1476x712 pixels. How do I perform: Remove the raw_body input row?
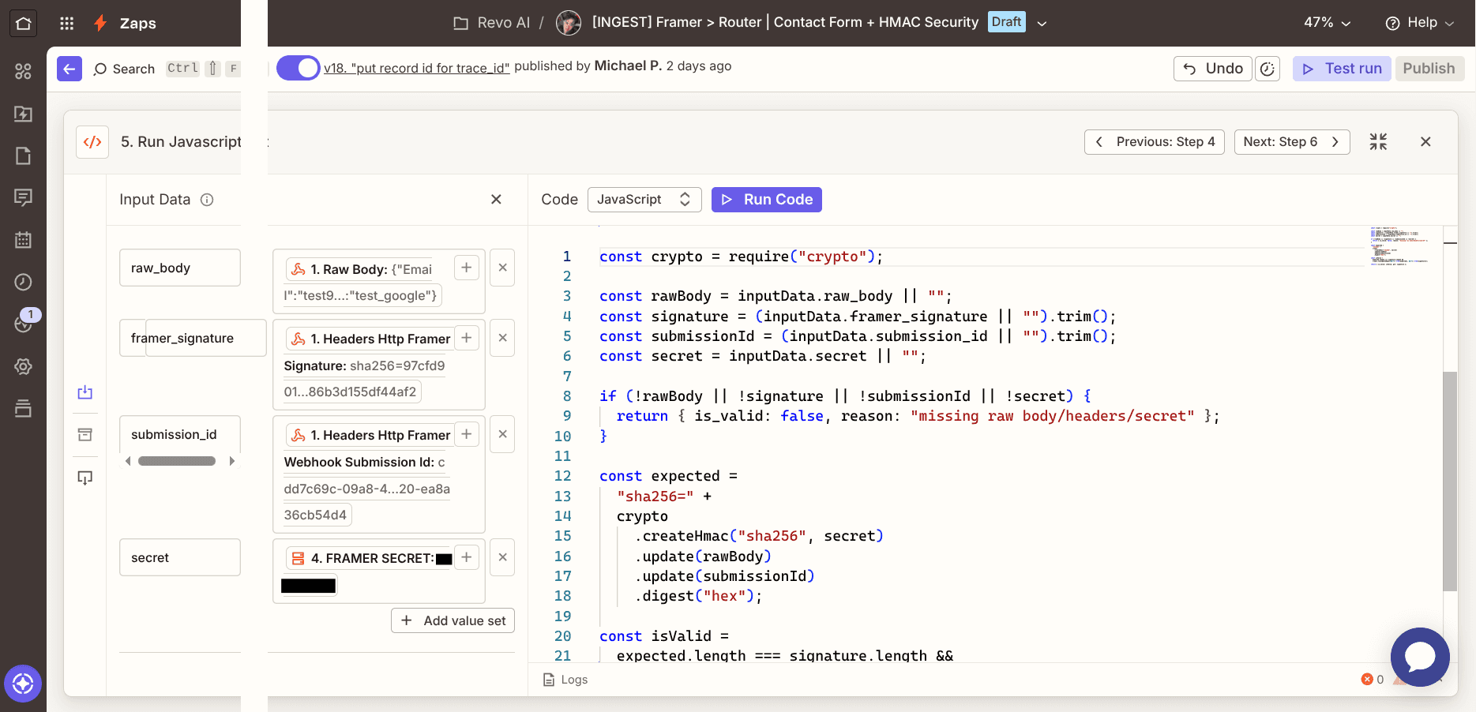(502, 268)
